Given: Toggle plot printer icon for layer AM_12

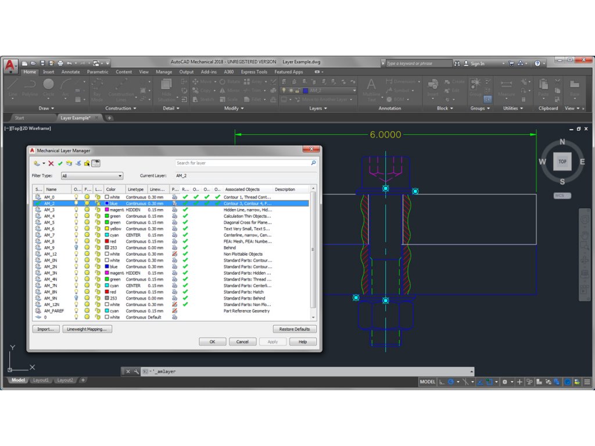Looking at the screenshot, I should click(174, 254).
